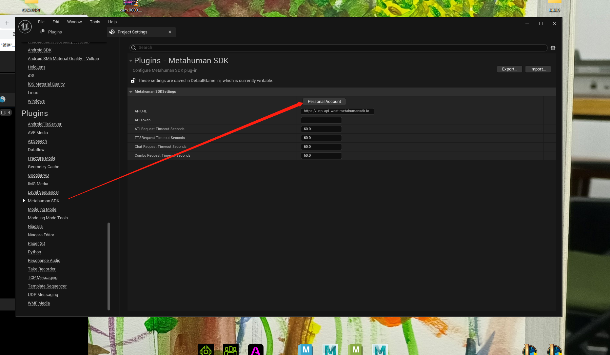This screenshot has width=610, height=355.
Task: Open the Tools menu
Action: pyautogui.click(x=95, y=22)
